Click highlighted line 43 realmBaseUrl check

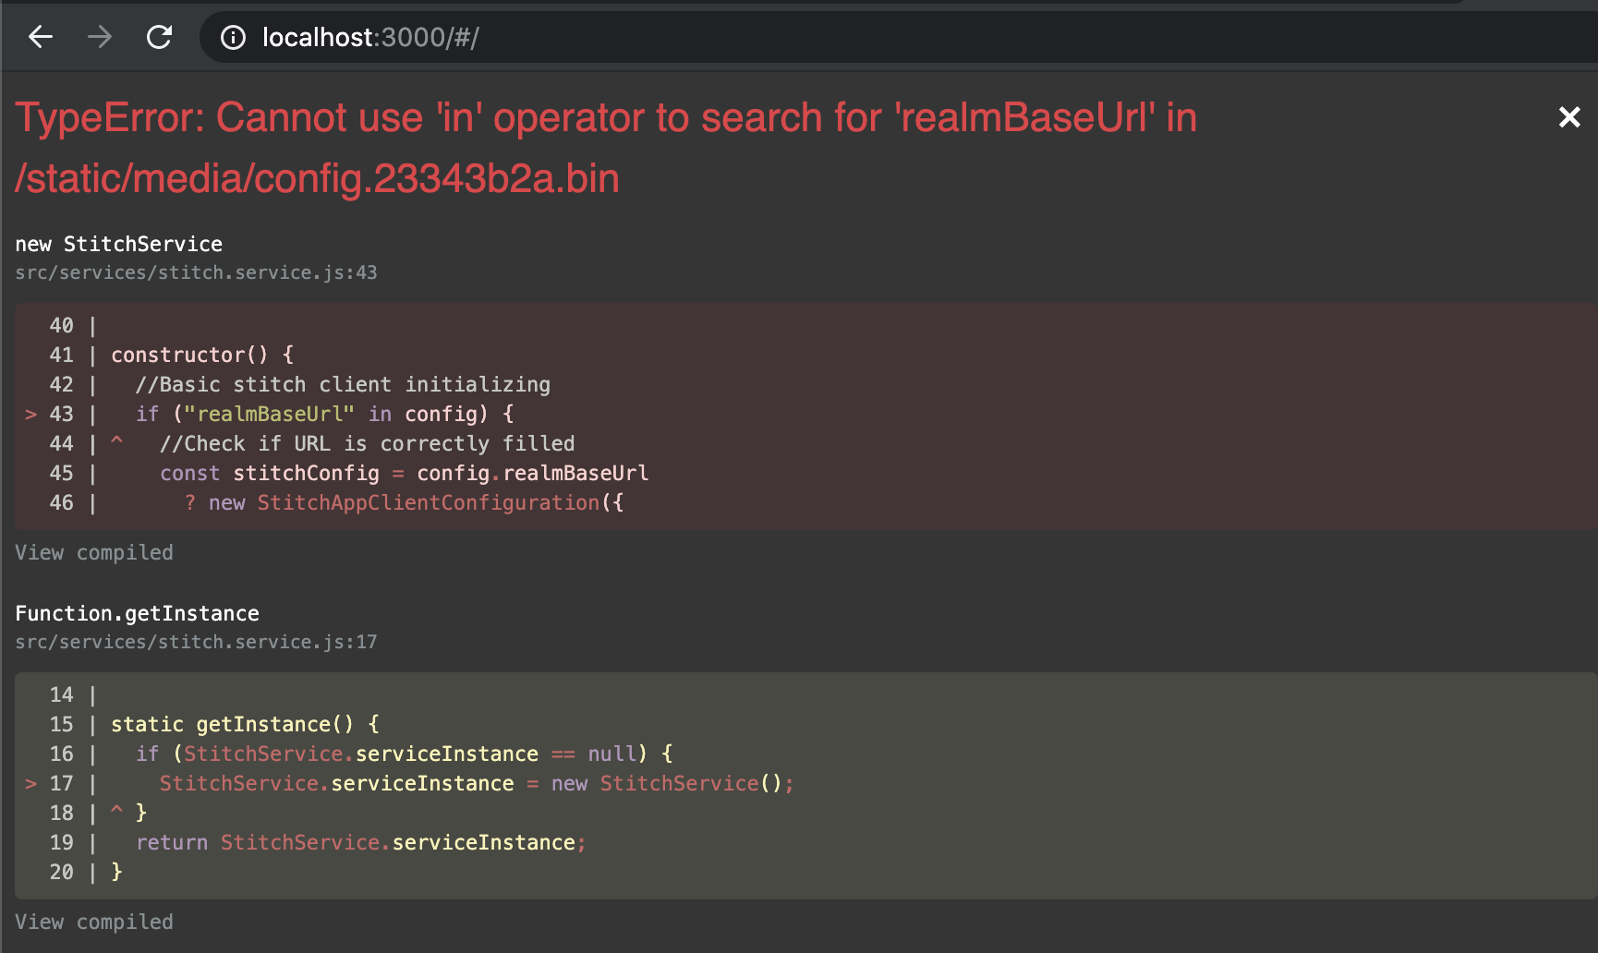pos(323,414)
